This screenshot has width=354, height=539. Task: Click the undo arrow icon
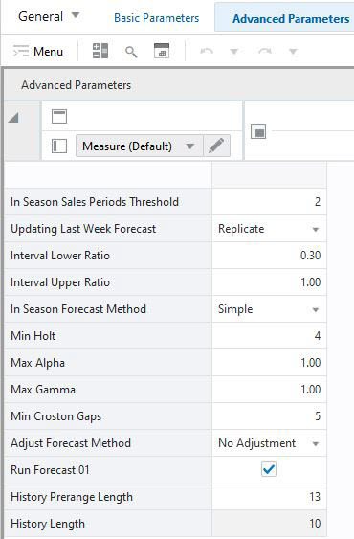(x=207, y=51)
